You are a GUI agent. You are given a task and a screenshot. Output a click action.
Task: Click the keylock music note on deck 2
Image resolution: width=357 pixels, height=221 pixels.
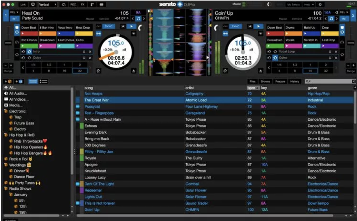tap(331, 19)
